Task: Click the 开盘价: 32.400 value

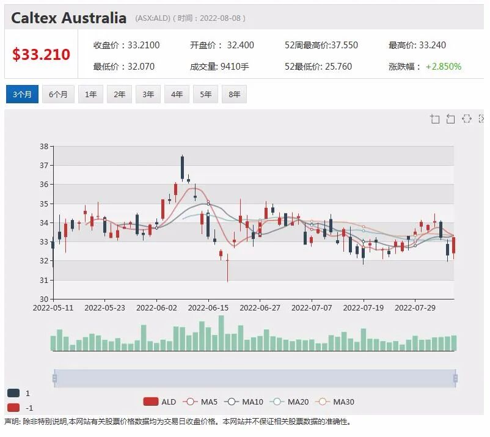Action: [222, 45]
